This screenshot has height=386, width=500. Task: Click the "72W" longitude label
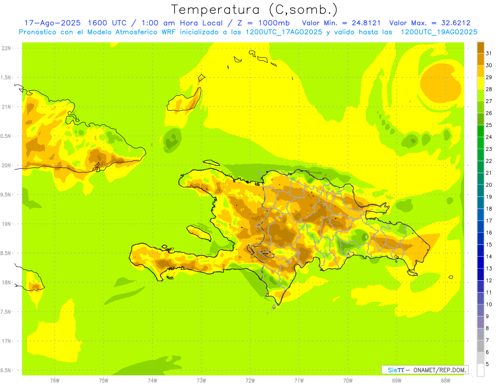coord(250,380)
